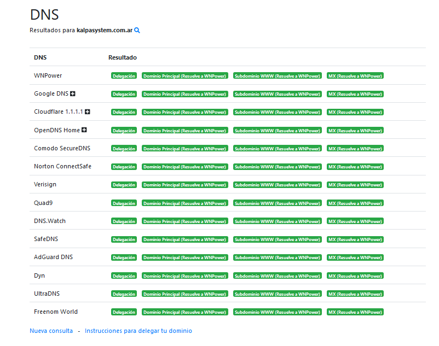439x346 pixels.
Task: Select the Google DNS resolver name
Action: tap(51, 93)
